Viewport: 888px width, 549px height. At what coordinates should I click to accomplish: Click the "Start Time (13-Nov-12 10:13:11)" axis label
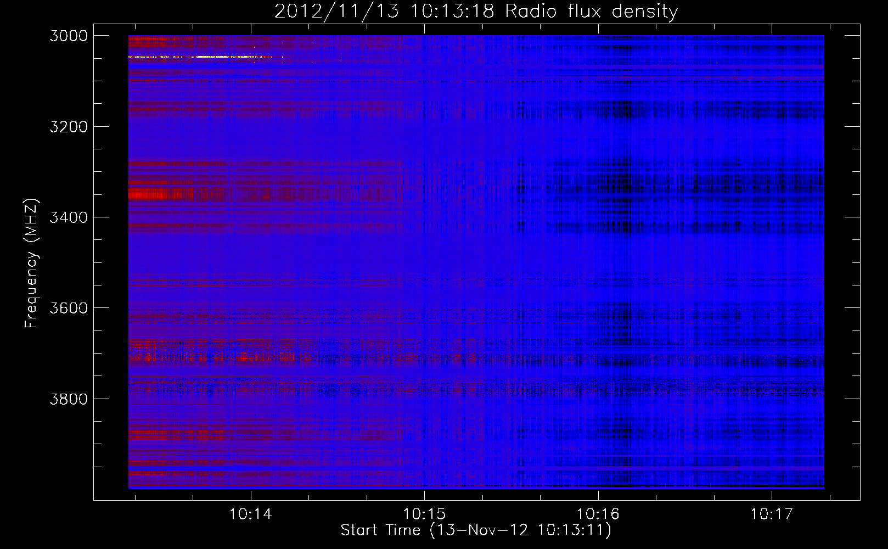click(476, 530)
